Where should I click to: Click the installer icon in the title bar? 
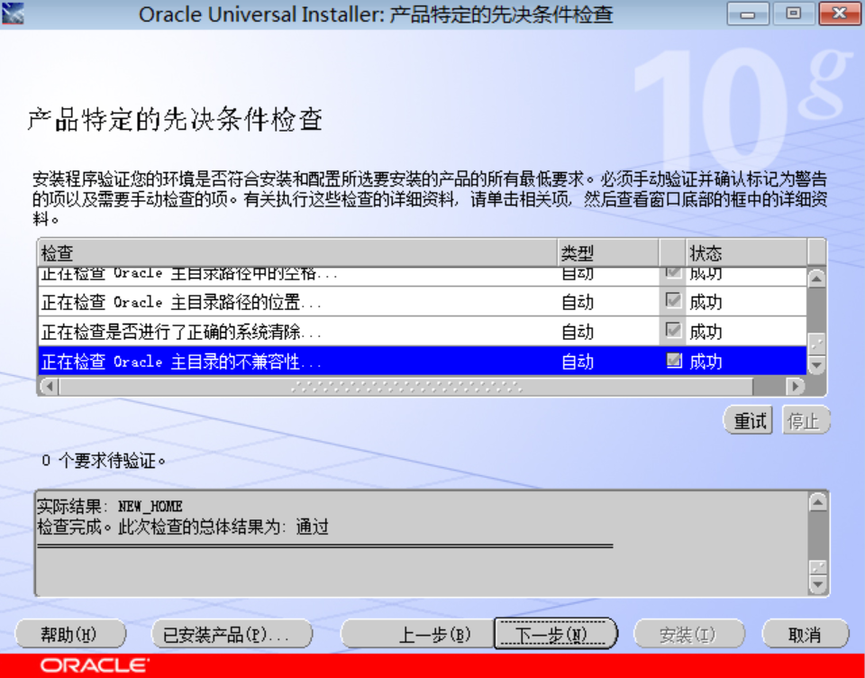[x=13, y=14]
